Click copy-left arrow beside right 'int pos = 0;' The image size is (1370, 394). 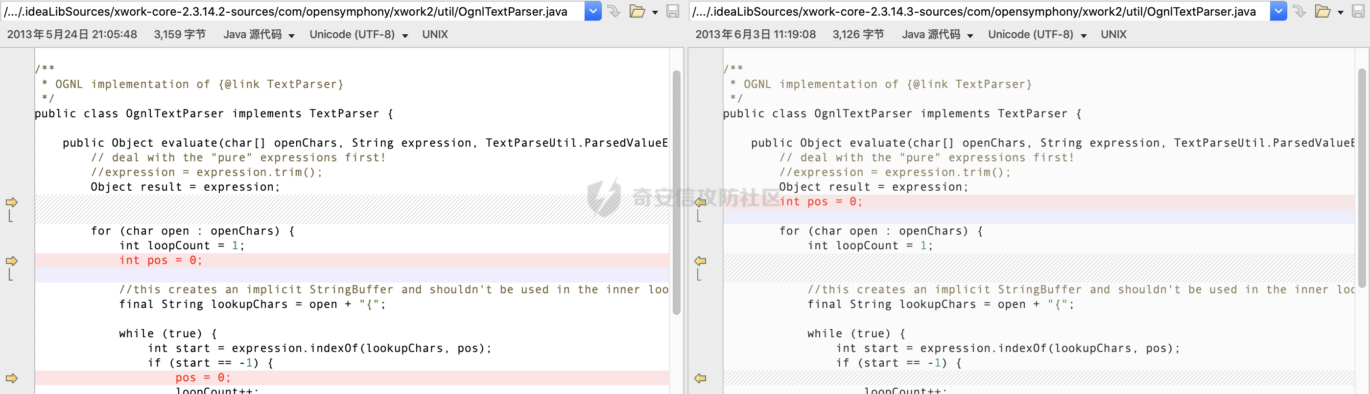[x=700, y=202]
